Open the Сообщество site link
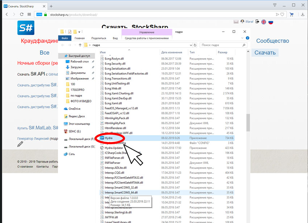 point(272,41)
